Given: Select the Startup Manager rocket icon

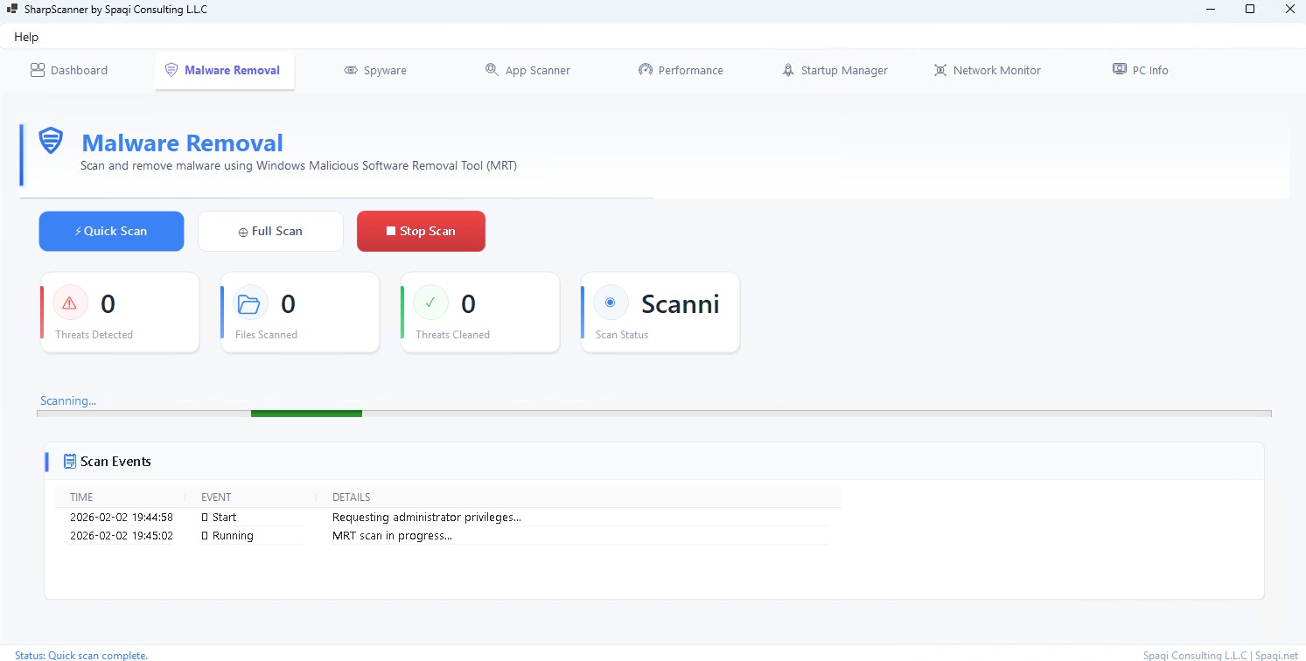Looking at the screenshot, I should [x=788, y=69].
